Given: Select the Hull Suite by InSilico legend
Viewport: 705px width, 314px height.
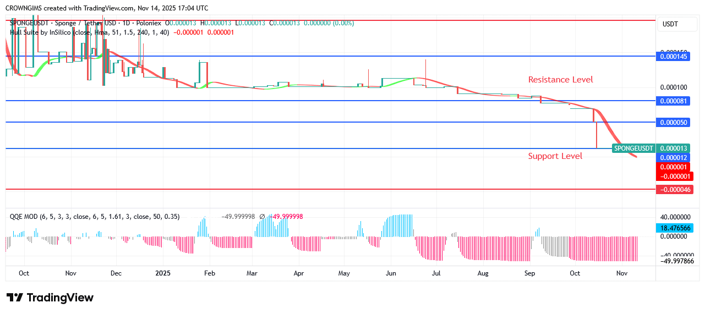Looking at the screenshot, I should (x=89, y=32).
